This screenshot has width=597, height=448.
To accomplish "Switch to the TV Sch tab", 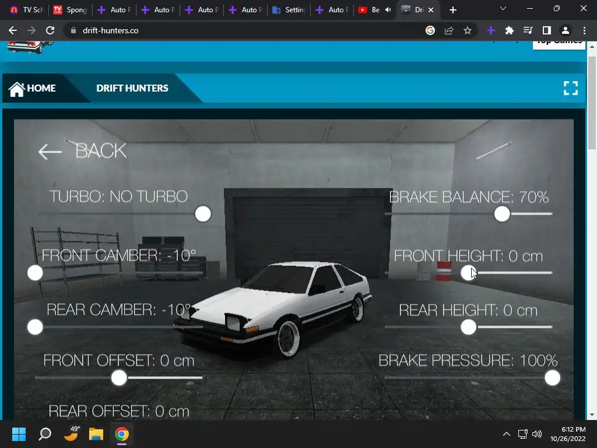I will (26, 10).
